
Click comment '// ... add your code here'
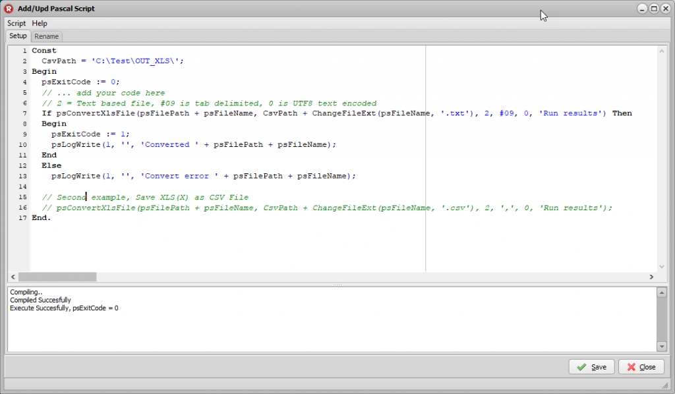tap(103, 93)
